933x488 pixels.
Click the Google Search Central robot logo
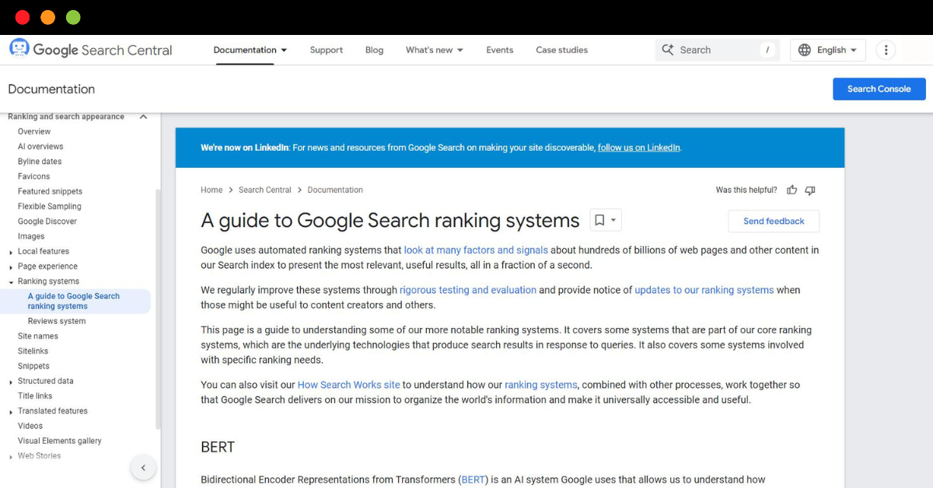click(19, 48)
